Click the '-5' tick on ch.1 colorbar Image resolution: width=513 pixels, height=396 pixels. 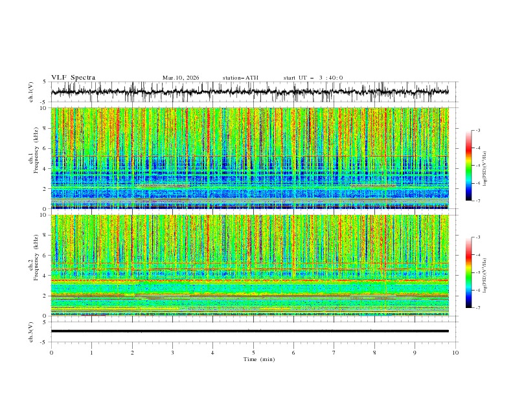click(477, 166)
